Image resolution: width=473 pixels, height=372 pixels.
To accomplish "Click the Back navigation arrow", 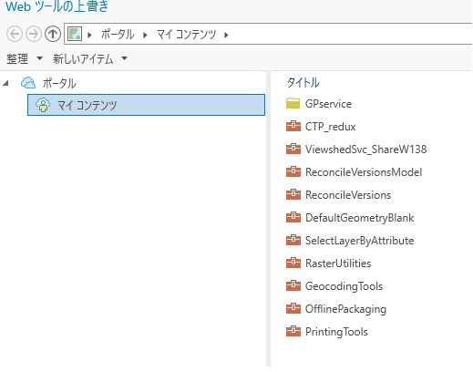I will (x=15, y=34).
